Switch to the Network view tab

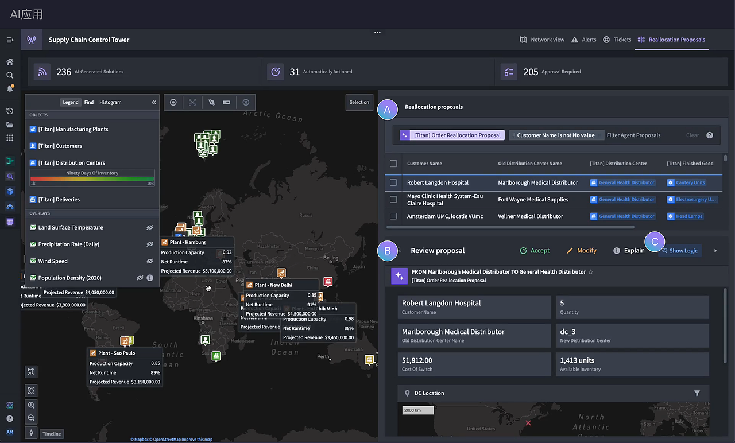(x=542, y=40)
